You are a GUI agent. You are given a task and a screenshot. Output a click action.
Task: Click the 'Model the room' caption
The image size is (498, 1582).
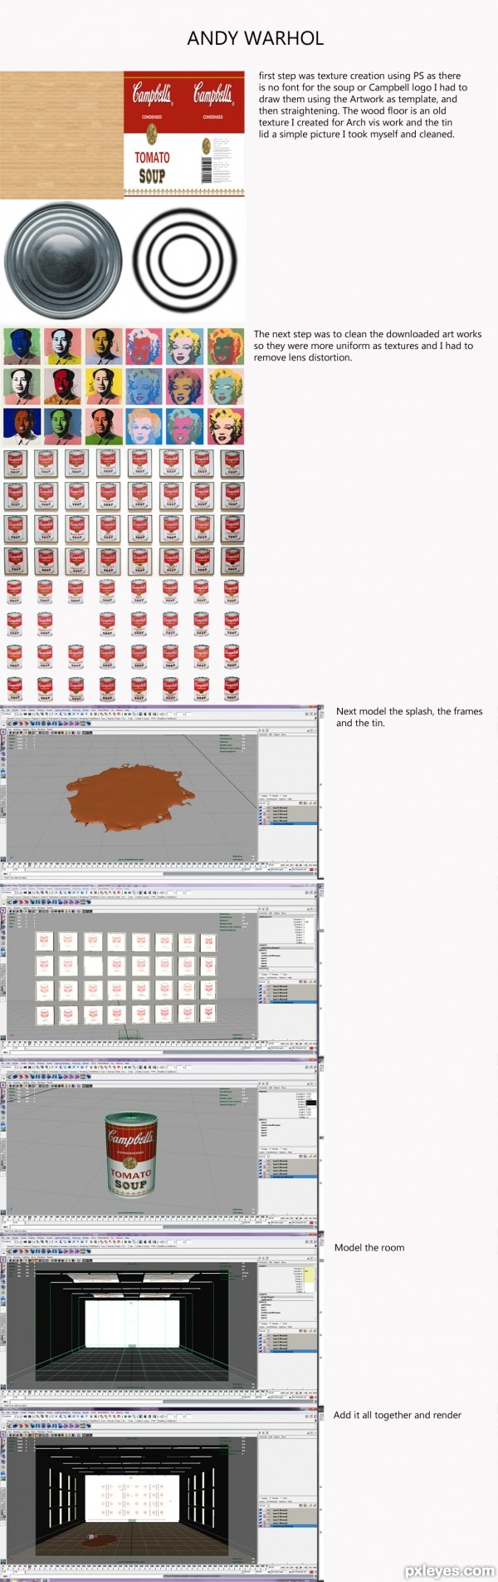coord(369,1247)
